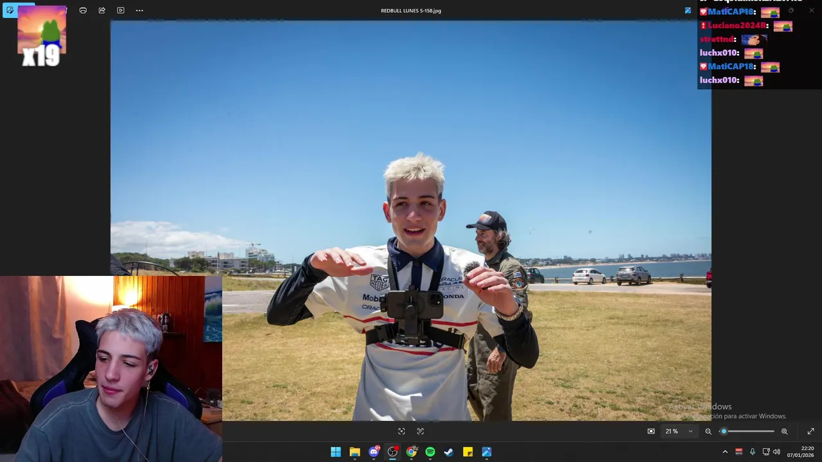The image size is (822, 462).
Task: Open the Windows Start menu
Action: 336,452
